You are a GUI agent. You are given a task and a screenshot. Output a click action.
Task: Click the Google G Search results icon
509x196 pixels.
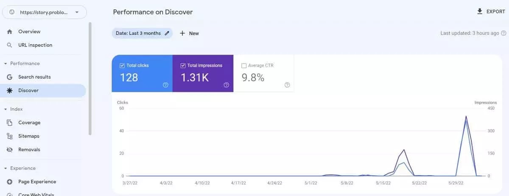(10, 77)
